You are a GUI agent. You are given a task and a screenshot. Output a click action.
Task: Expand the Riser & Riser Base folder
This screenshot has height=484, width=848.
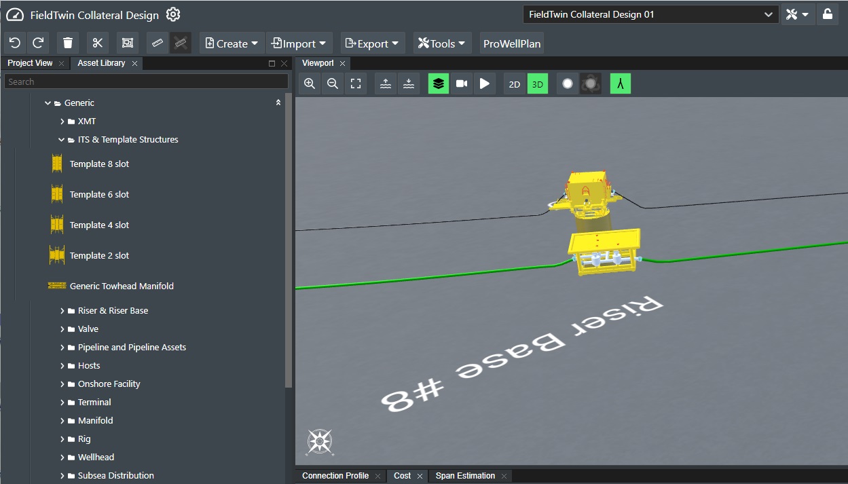(62, 311)
